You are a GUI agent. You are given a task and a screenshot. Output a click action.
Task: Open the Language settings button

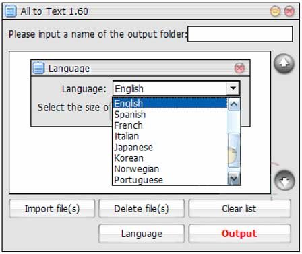pyautogui.click(x=142, y=234)
